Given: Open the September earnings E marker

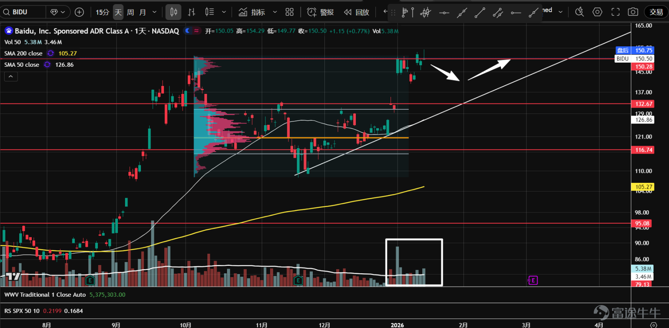Looking at the screenshot, I should click(x=90, y=280).
